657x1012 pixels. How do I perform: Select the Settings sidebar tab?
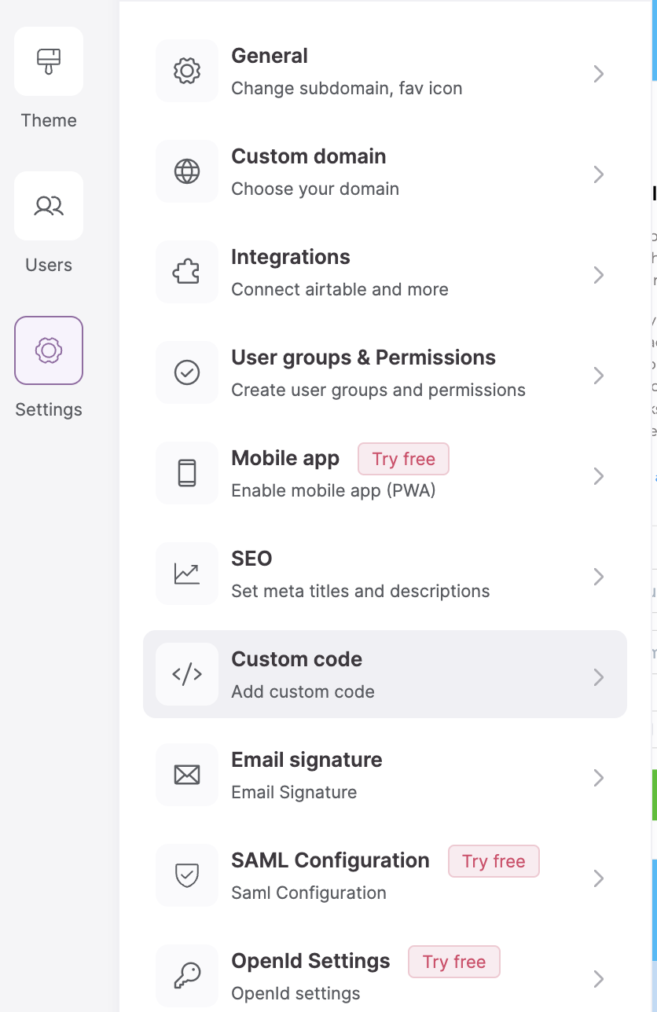pyautogui.click(x=49, y=350)
